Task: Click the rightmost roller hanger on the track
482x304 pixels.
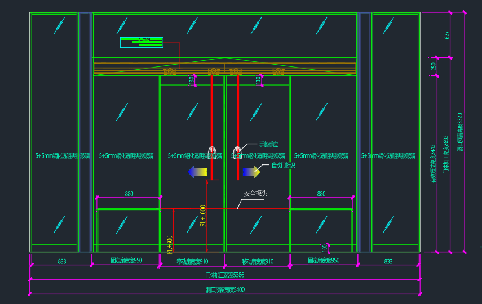Action: 278,71
